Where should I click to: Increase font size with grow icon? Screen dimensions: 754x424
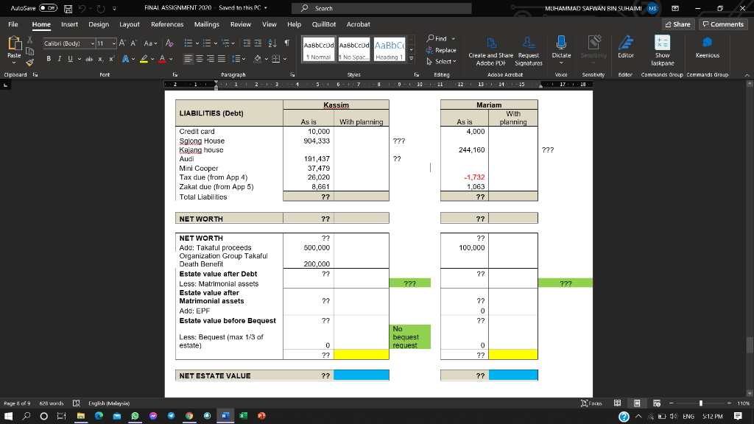[x=123, y=43]
